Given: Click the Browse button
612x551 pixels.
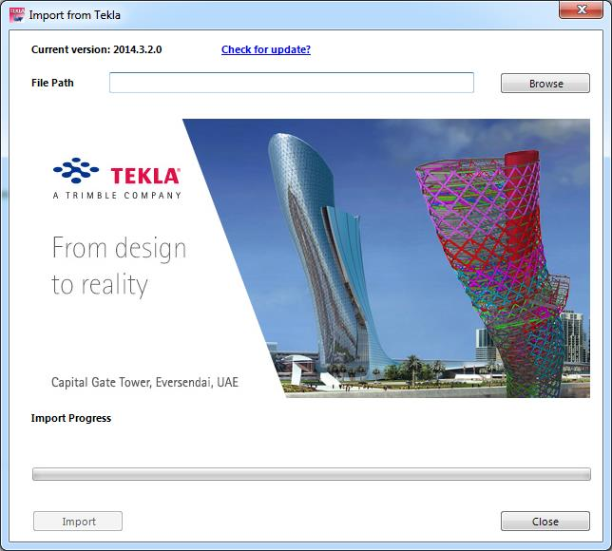Looking at the screenshot, I should click(x=545, y=83).
